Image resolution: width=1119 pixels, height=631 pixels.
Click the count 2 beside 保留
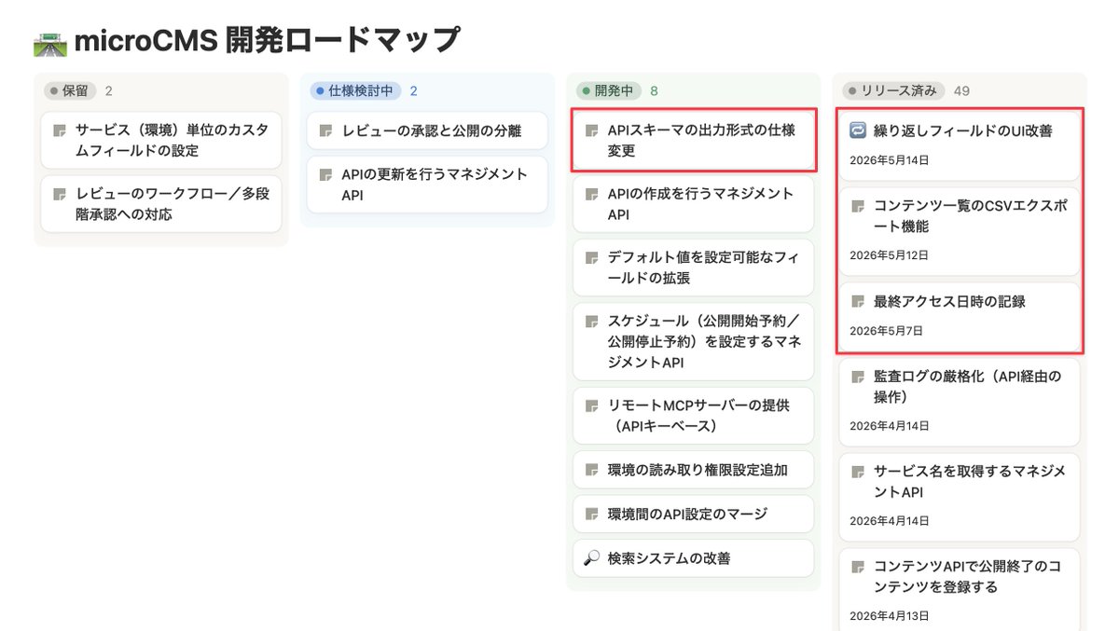pos(108,90)
